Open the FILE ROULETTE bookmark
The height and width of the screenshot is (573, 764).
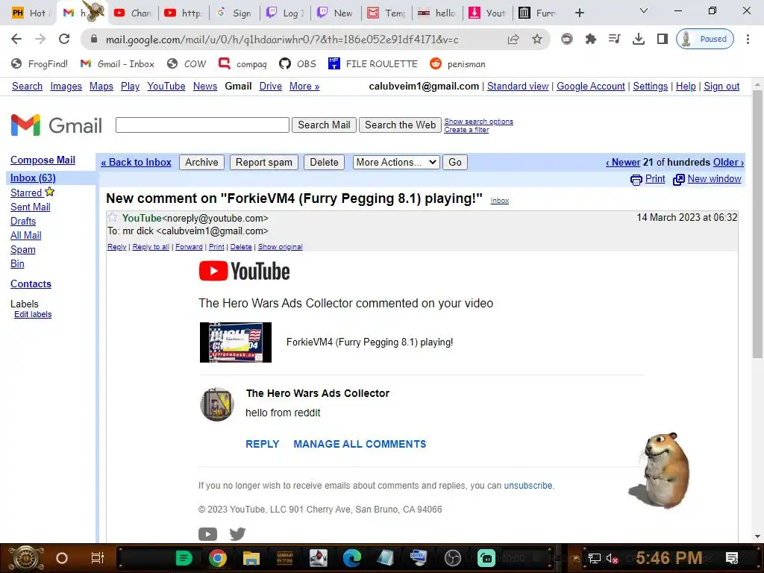click(373, 64)
